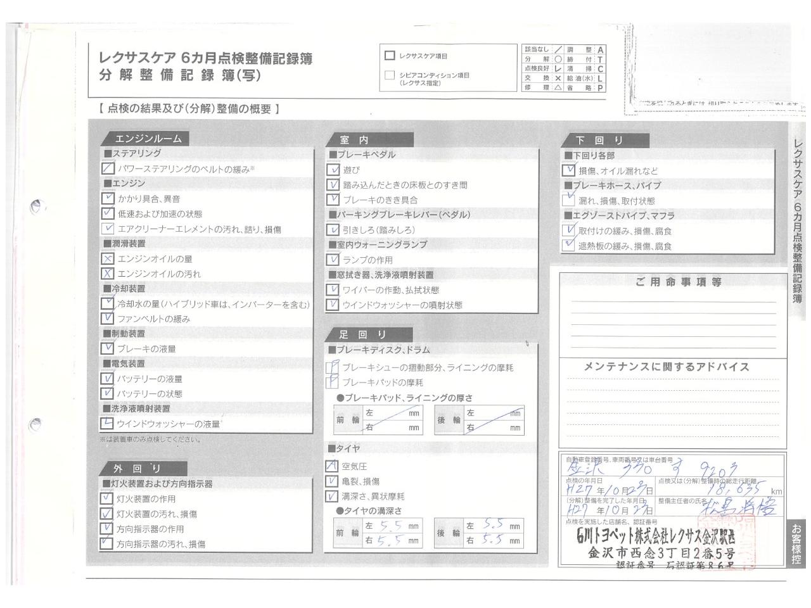
Task: Click the エグゾーストパイプ、マフラ subsection label
Action: click(x=620, y=215)
